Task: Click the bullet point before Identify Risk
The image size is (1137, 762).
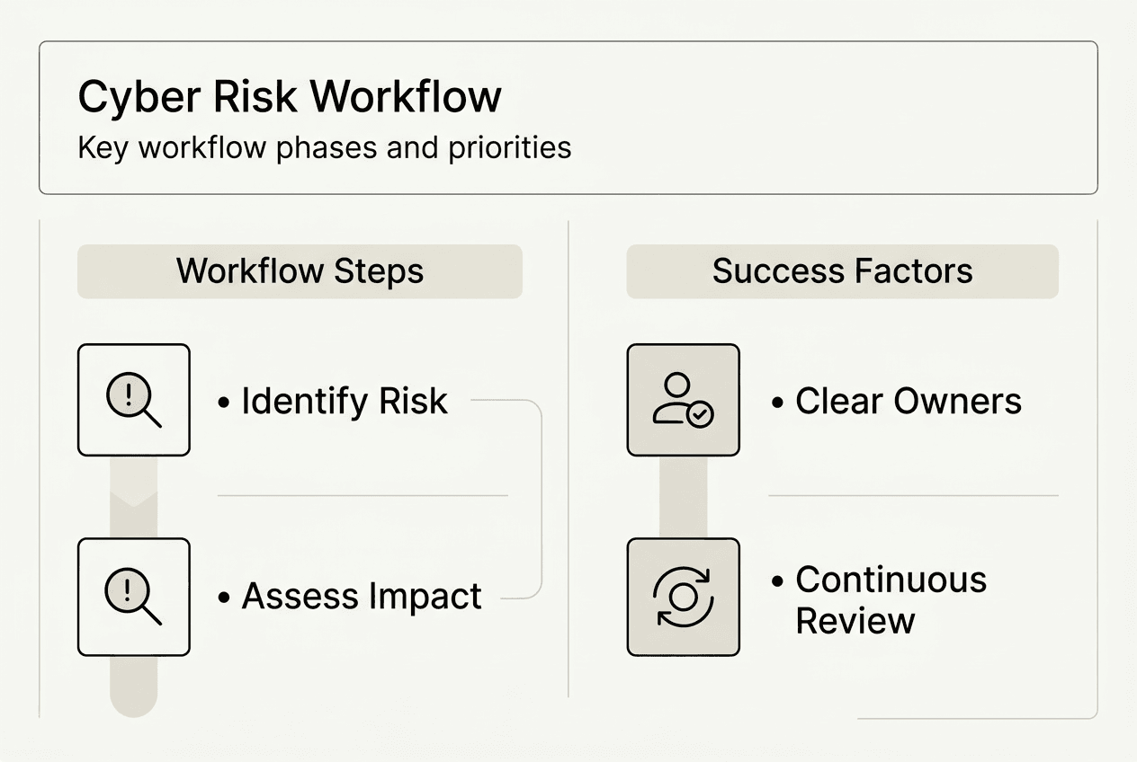Action: [224, 403]
